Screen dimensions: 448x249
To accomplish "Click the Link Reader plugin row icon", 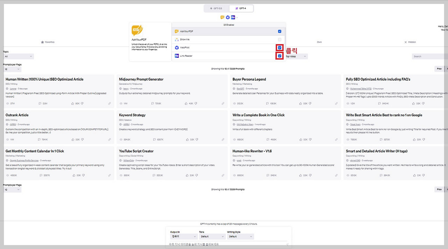I will click(x=177, y=56).
